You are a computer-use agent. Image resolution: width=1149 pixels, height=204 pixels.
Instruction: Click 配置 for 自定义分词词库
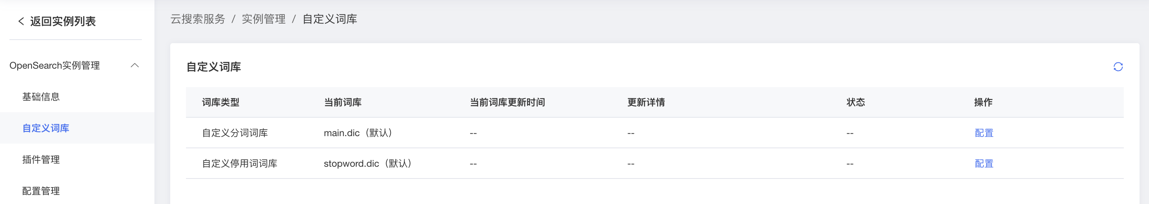coord(984,133)
